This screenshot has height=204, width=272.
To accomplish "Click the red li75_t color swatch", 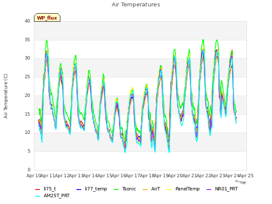I will coord(38,190).
